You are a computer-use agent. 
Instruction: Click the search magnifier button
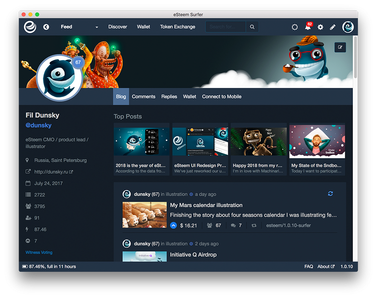(x=252, y=27)
